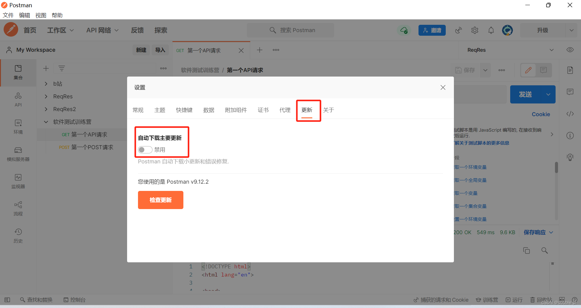
Task: Expand the API 网络 dropdown
Action: coord(102,30)
